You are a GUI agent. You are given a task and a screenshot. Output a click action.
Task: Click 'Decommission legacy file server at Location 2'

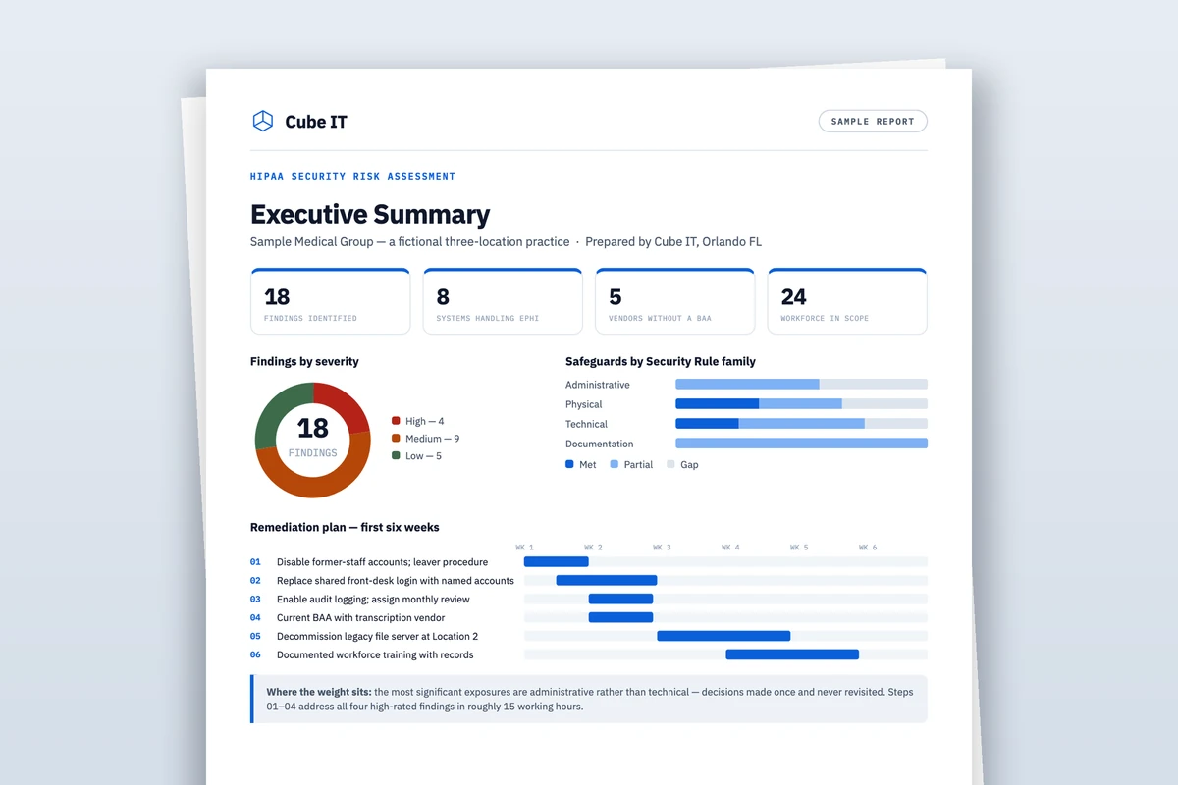point(377,636)
